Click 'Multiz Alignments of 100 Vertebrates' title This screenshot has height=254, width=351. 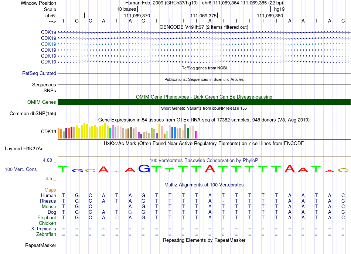[204, 185]
